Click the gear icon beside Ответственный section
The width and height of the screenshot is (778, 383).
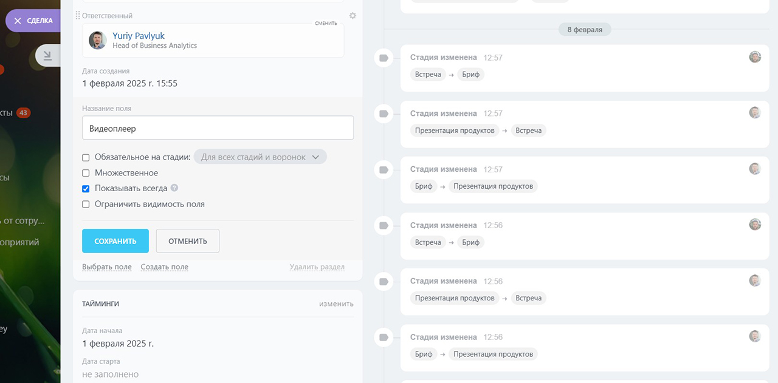(x=353, y=16)
